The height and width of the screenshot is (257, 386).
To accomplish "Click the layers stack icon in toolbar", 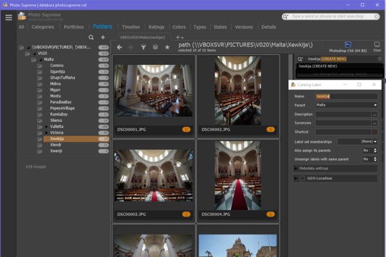I will [155, 47].
